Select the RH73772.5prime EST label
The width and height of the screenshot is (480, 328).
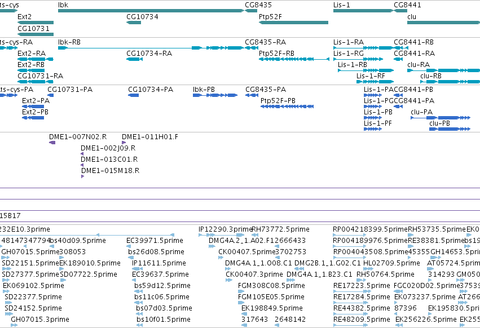[280, 229]
